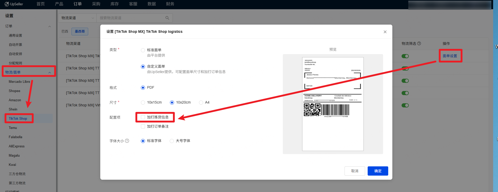
Task: Click the blue confirm button
Action: click(x=378, y=171)
